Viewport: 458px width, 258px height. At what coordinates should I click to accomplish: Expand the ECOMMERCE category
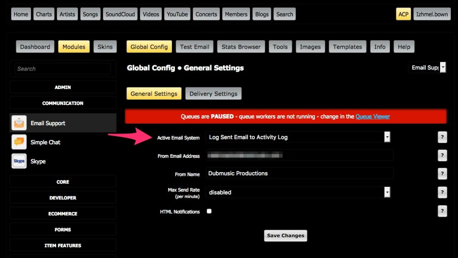(x=63, y=214)
